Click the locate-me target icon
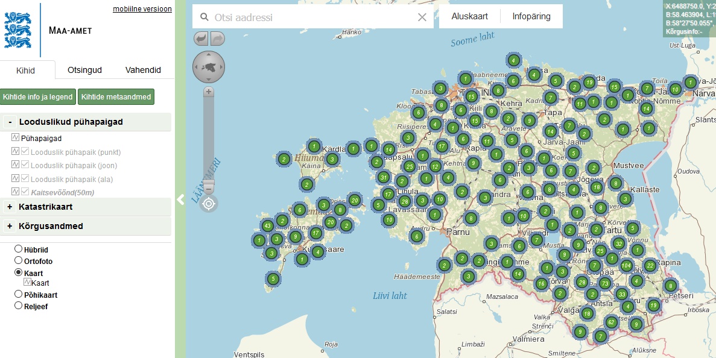Screen dimensions: 716x358 [209, 204]
